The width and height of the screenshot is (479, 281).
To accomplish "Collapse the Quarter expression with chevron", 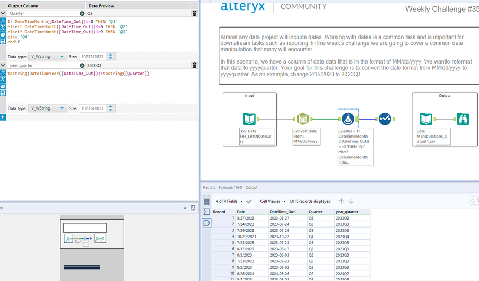I will (4, 13).
